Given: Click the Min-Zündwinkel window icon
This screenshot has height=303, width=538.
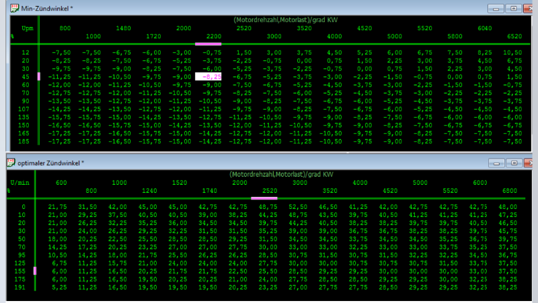Looking at the screenshot, I should [13, 9].
